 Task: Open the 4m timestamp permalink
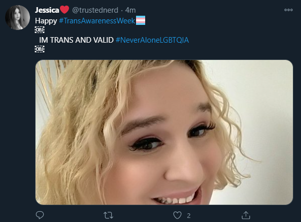click(130, 10)
